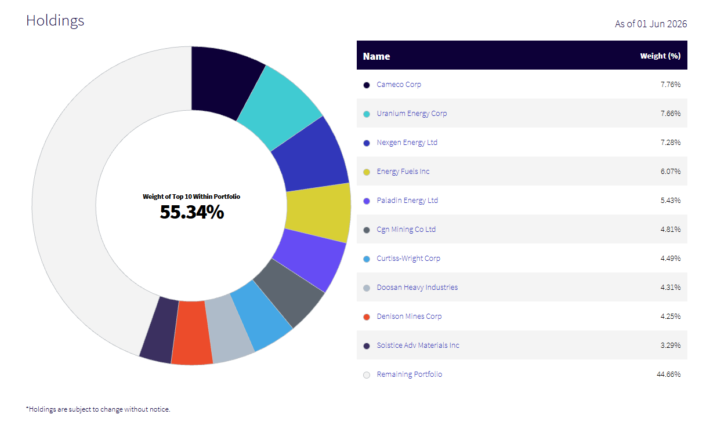Open the Paladin Energy Ltd link

click(x=408, y=201)
